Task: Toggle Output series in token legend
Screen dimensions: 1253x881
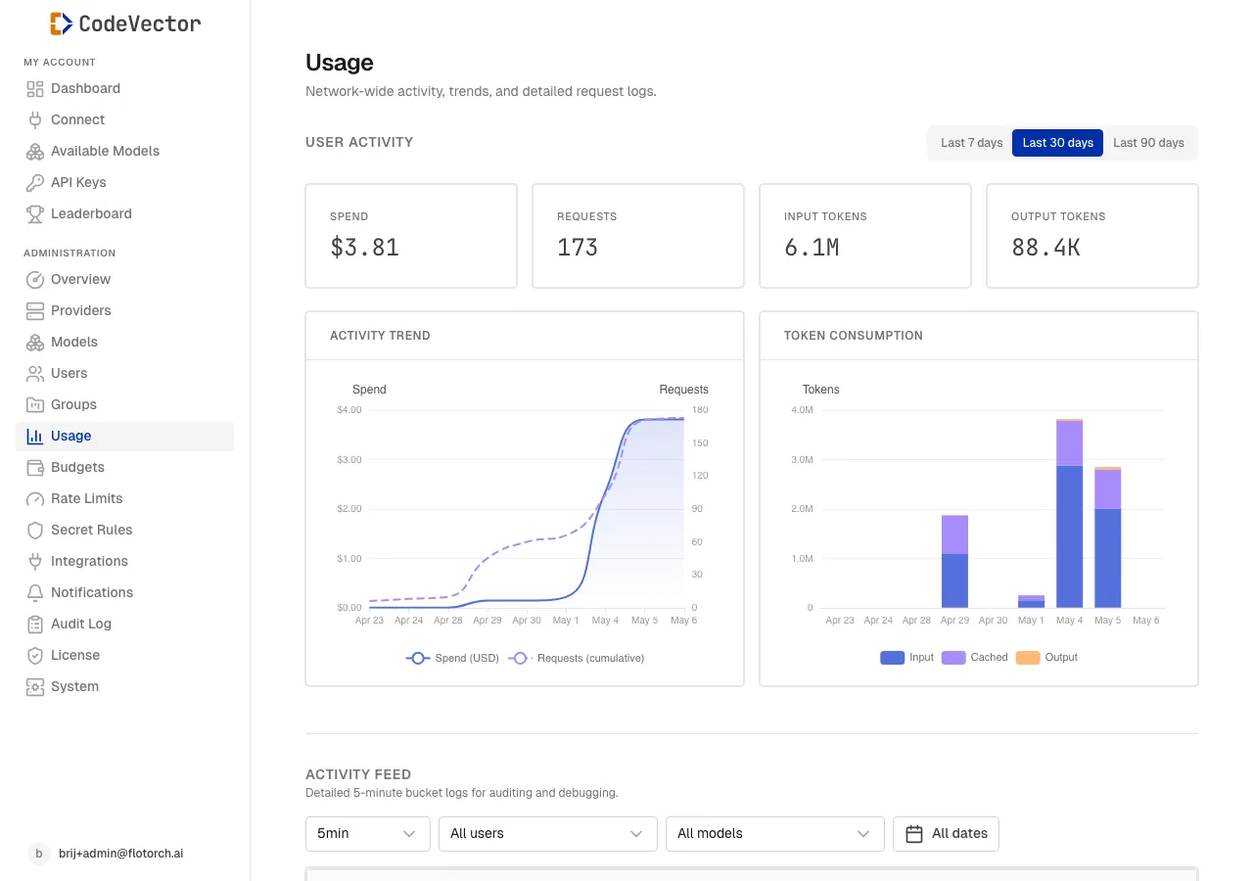Action: pos(1046,658)
